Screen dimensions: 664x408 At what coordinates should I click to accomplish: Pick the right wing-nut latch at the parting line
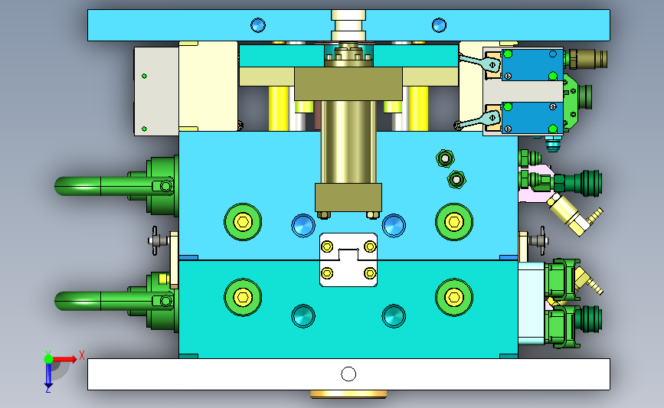click(539, 241)
